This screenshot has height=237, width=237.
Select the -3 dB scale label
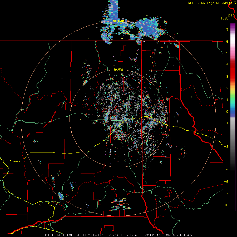226,147
